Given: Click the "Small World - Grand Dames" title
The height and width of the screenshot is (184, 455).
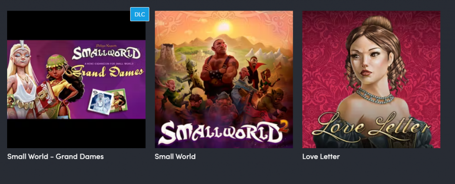Looking at the screenshot, I should pos(56,157).
